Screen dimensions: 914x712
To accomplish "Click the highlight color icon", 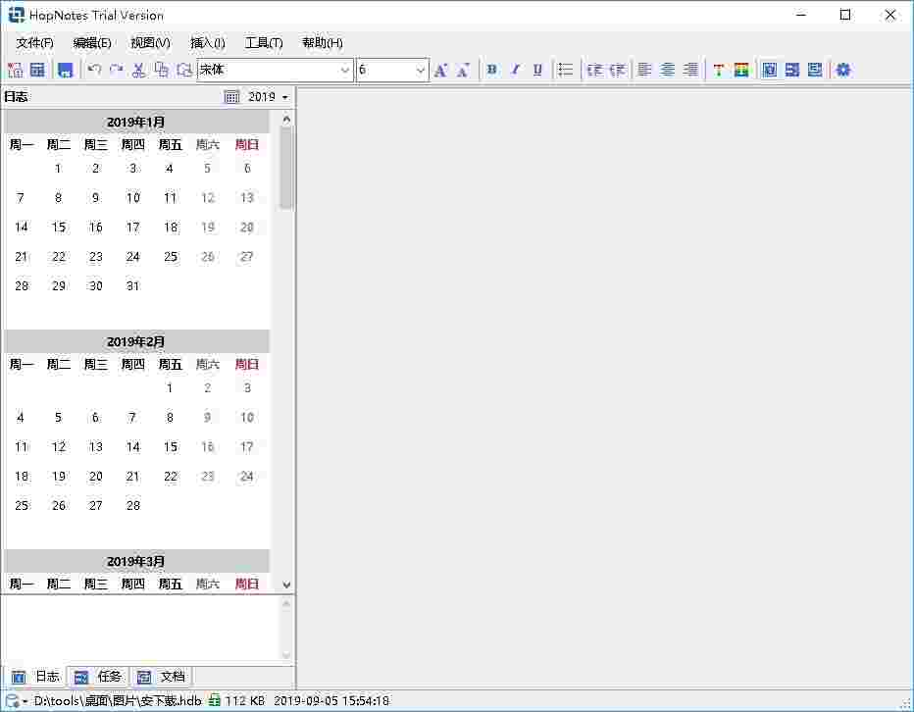I will click(742, 70).
